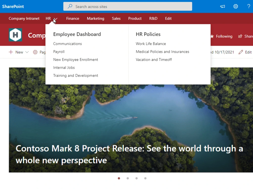Open the settings gear icon
Screen dimensions: 253x189
[236, 7]
